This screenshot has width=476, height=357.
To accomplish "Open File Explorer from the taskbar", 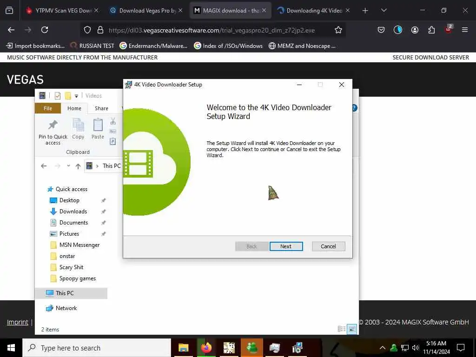I will [x=183, y=348].
